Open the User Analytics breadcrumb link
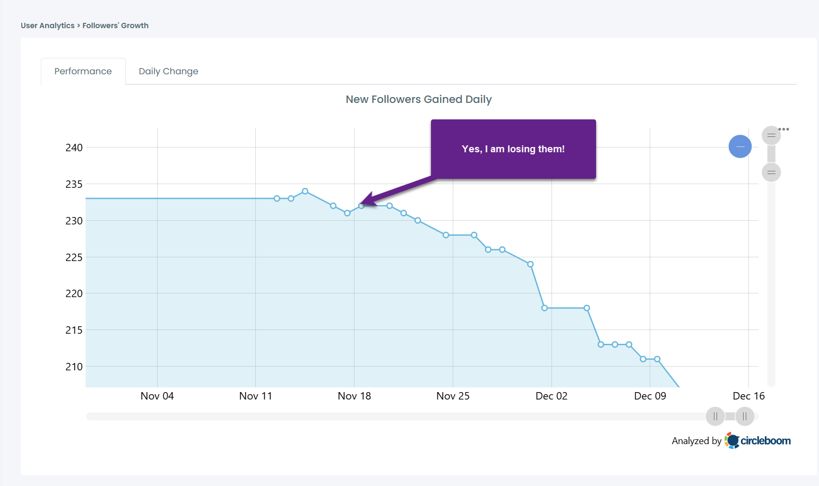The image size is (819, 486). (x=47, y=25)
